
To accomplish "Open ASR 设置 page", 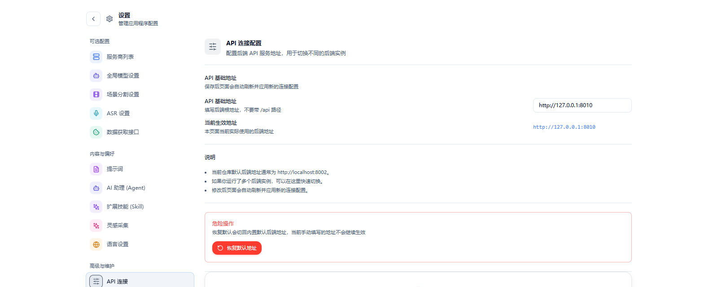I will [x=140, y=113].
